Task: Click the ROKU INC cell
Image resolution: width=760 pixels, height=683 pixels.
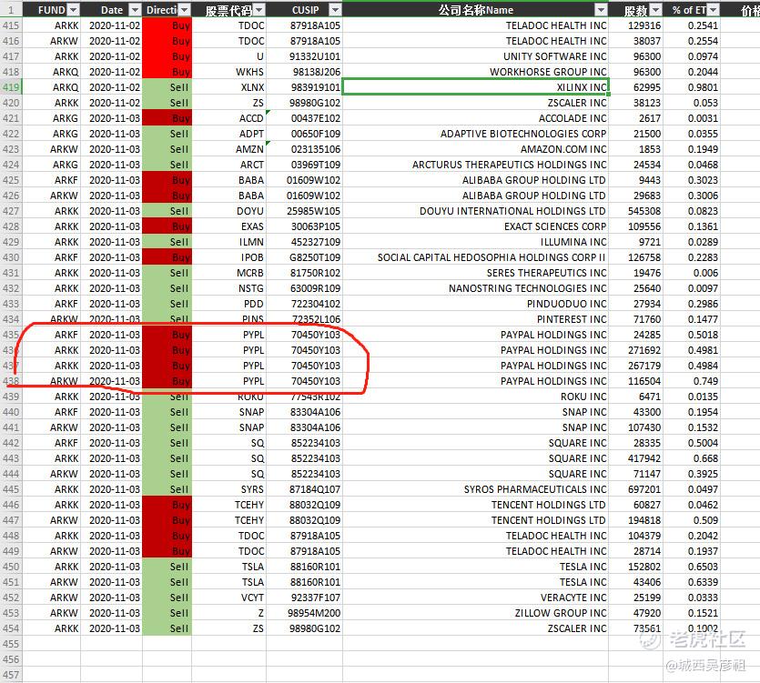Action: (x=475, y=397)
